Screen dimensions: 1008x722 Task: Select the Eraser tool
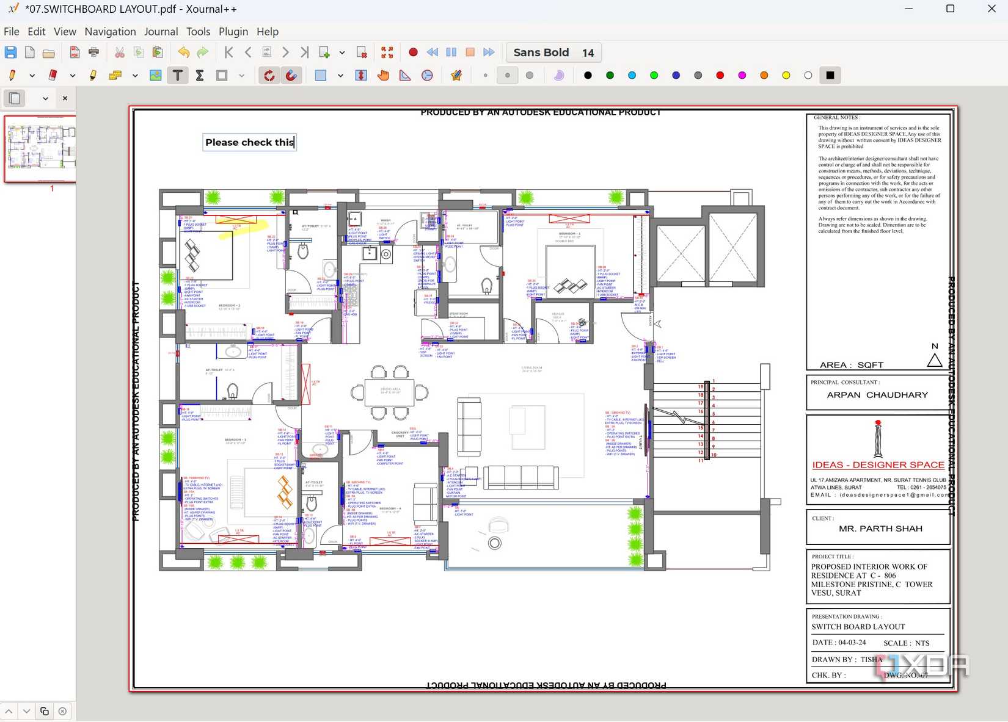53,75
